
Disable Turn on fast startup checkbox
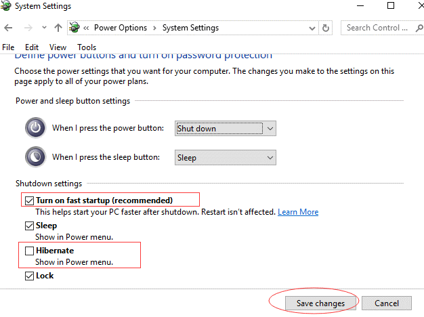(x=28, y=200)
